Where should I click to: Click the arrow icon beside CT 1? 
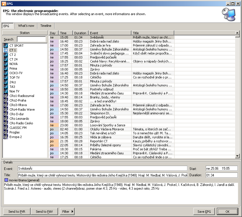(x=6, y=50)
